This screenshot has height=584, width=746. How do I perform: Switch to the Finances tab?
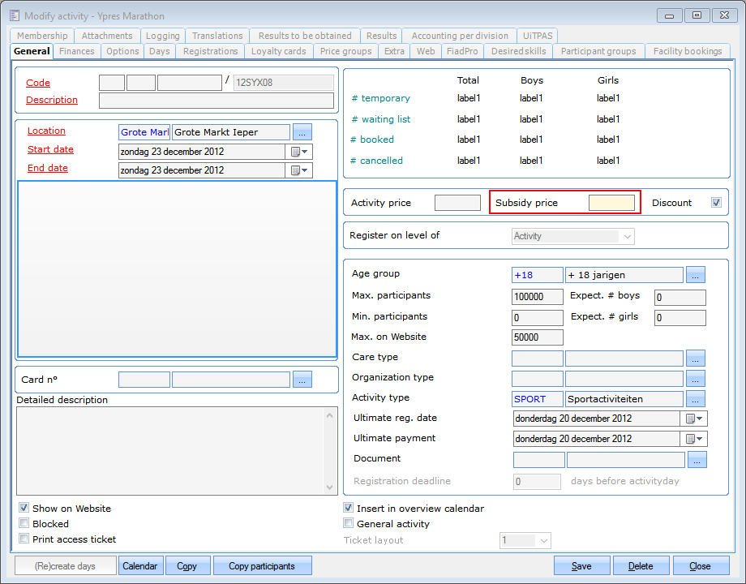click(77, 51)
